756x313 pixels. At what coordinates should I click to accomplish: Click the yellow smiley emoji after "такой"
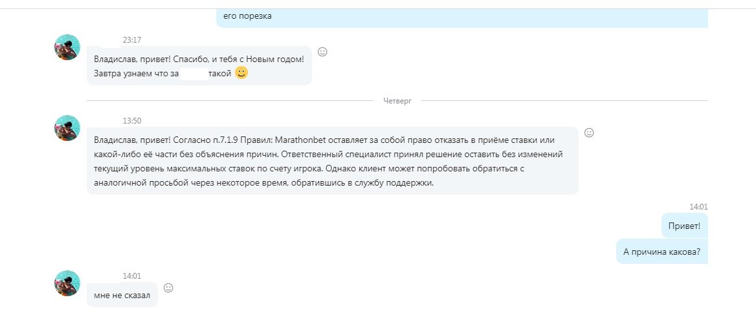tap(241, 74)
